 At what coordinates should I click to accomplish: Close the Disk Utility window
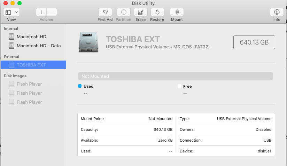[6, 3]
